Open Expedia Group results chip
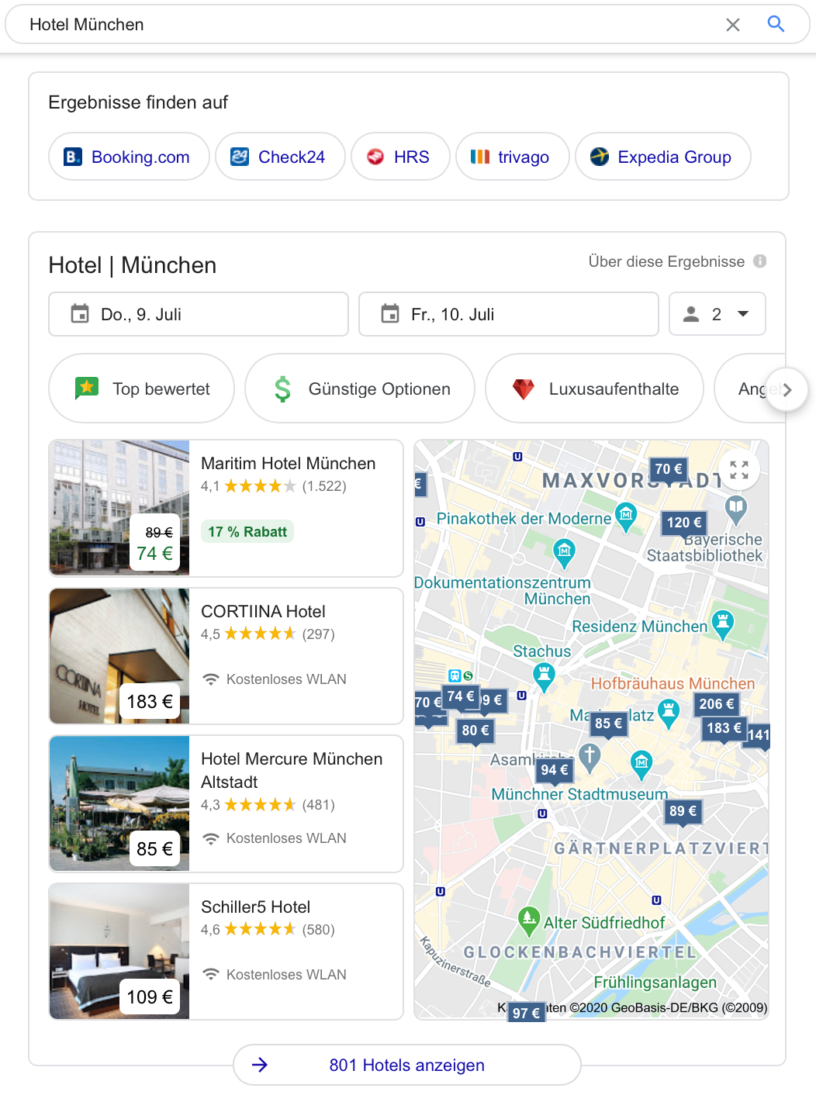The image size is (816, 1095). pyautogui.click(x=663, y=157)
